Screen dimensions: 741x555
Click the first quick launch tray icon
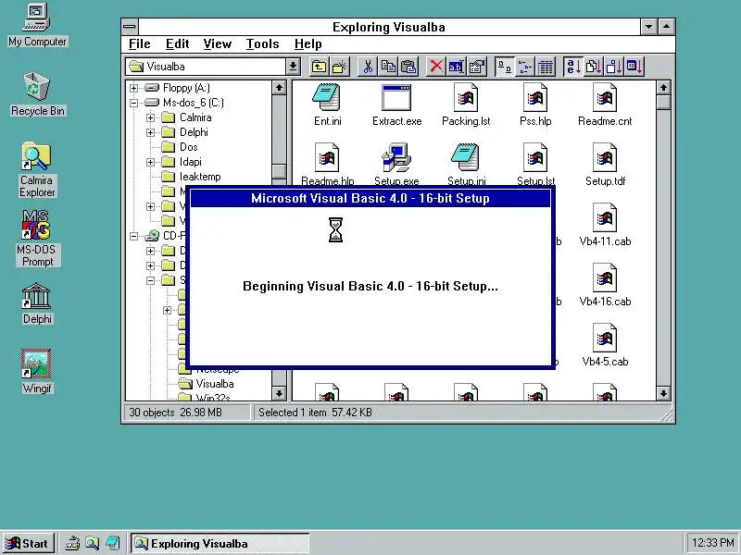tap(72, 544)
